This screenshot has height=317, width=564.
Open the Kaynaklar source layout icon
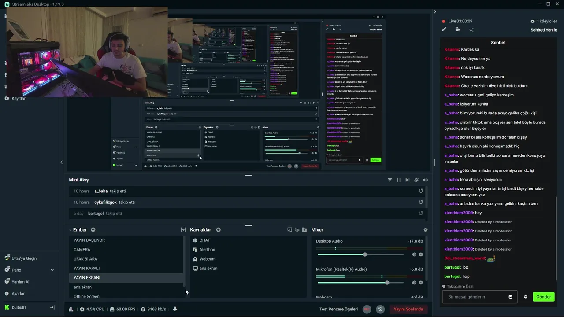coord(289,230)
